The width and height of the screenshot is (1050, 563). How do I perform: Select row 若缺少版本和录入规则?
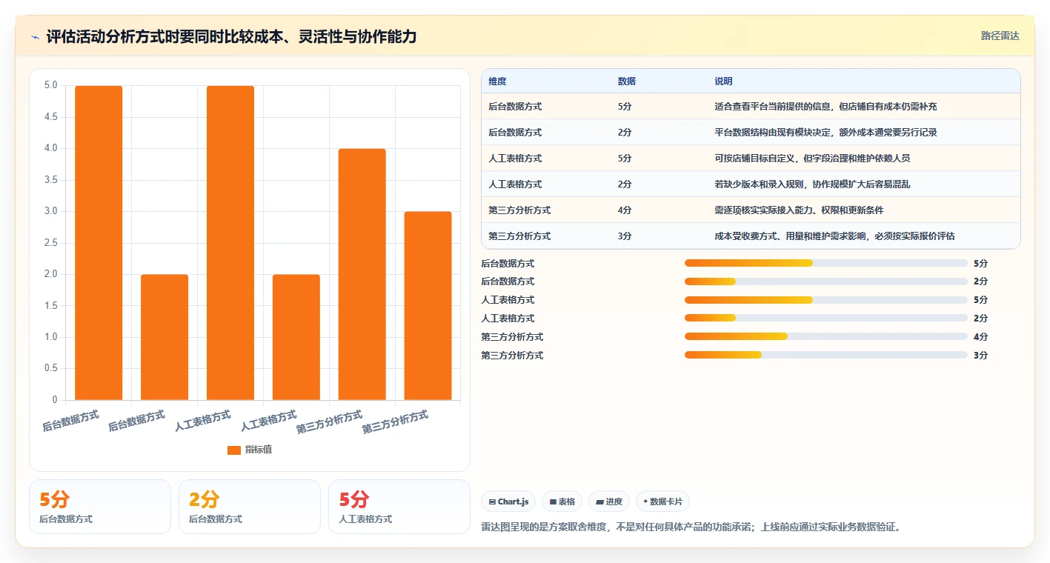tap(751, 184)
